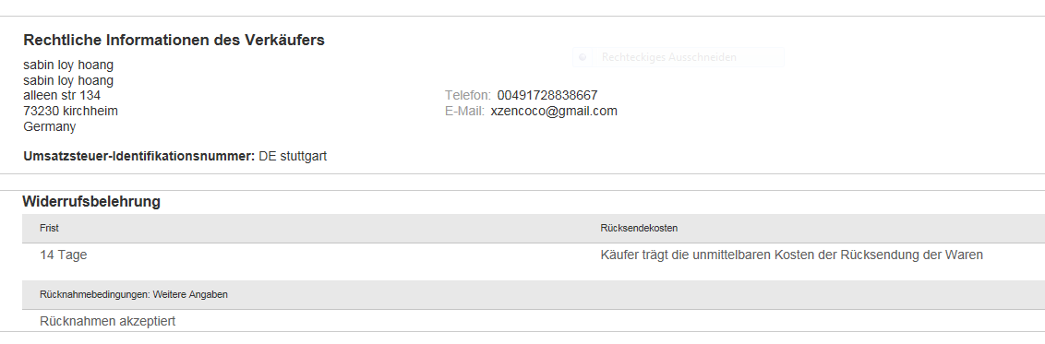Viewport: 1045px width, 344px height.
Task: Select the seller name line directly above alleen str 134
Action: 68,80
